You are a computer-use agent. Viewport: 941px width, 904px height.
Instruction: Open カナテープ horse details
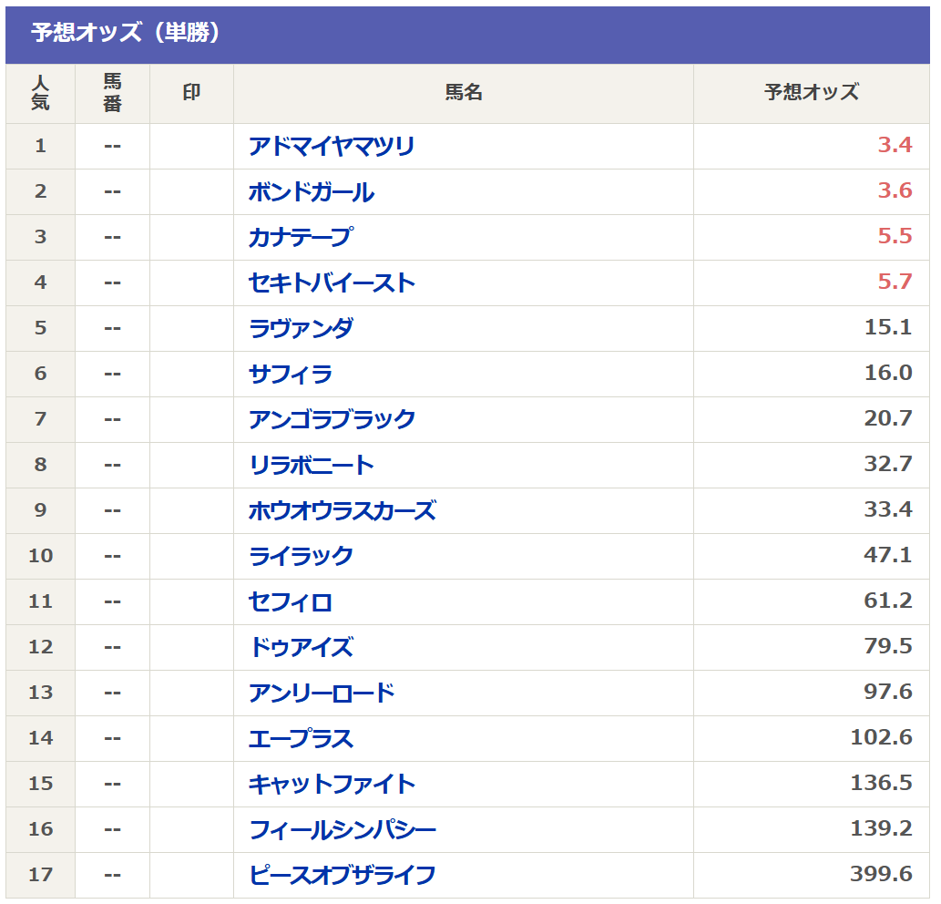[x=300, y=238]
